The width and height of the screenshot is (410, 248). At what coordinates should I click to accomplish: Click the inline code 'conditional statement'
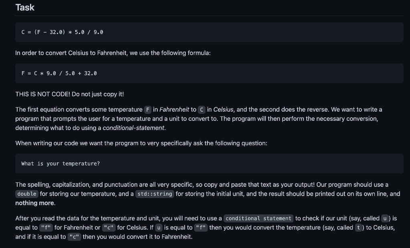point(259,218)
